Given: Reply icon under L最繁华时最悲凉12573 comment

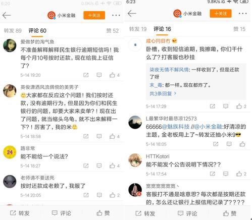Looking at the screenshot, I should click(x=229, y=144).
